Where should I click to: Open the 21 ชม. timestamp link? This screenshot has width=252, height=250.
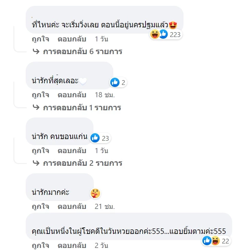104,207
